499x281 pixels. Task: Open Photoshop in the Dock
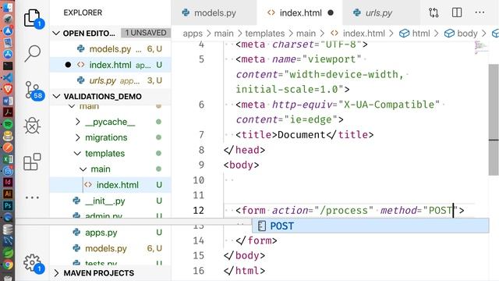click(x=8, y=205)
